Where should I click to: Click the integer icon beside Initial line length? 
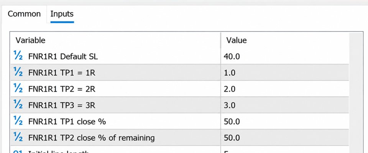(18, 151)
